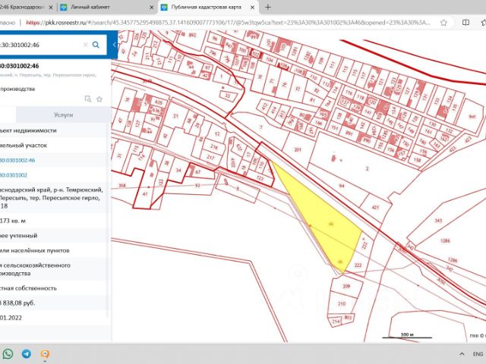Show hidden system tray icons

point(462,354)
